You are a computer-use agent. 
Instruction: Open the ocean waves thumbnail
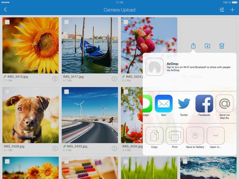[x=208, y=168]
